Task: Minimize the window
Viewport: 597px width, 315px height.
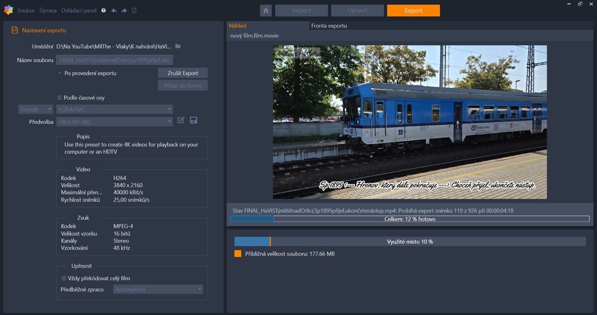Action: (x=569, y=4)
